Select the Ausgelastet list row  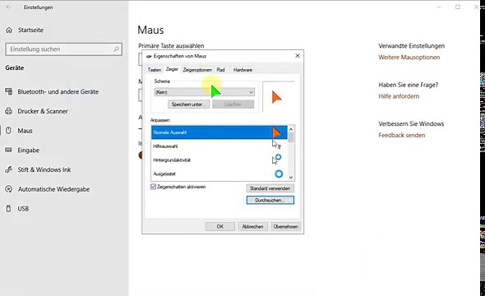pyautogui.click(x=219, y=173)
